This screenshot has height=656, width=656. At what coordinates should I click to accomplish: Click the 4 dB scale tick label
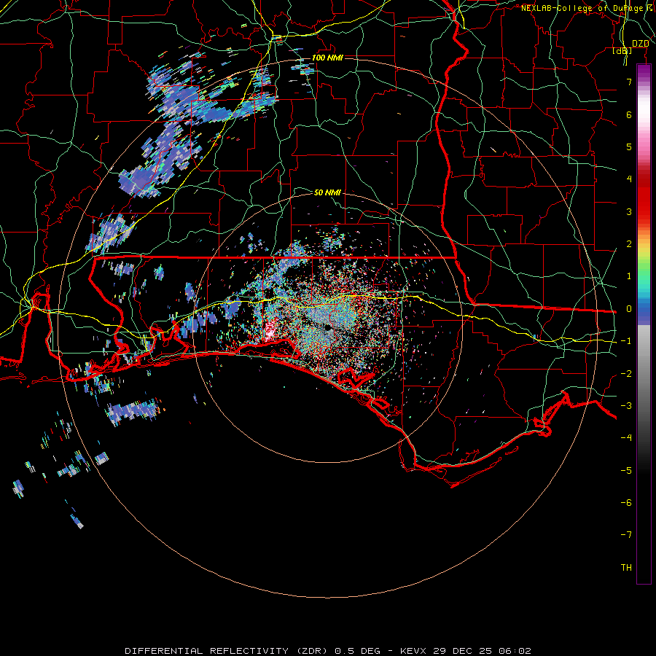point(629,179)
